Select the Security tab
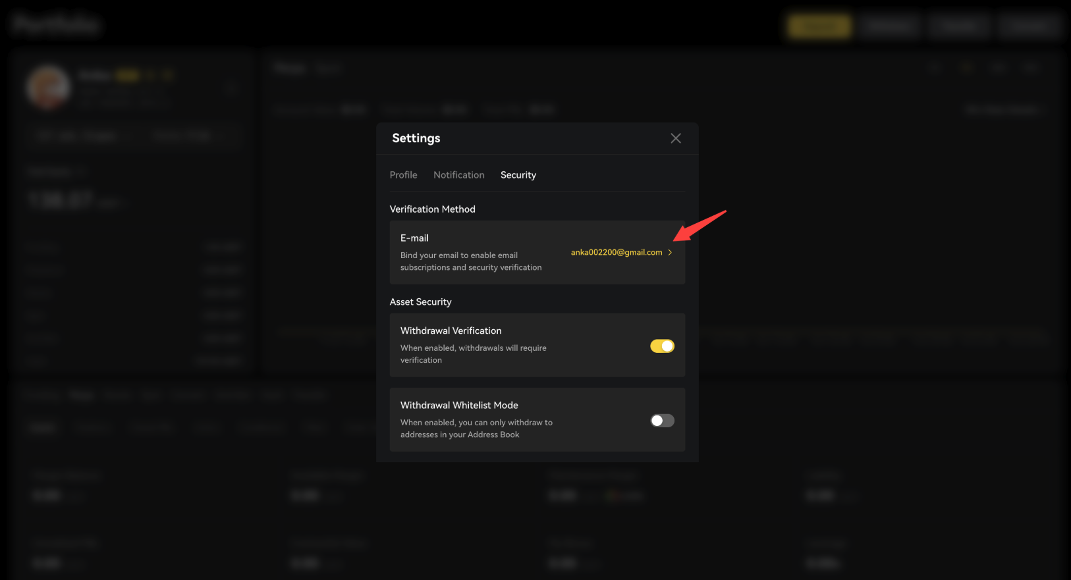The width and height of the screenshot is (1071, 580). coord(518,175)
